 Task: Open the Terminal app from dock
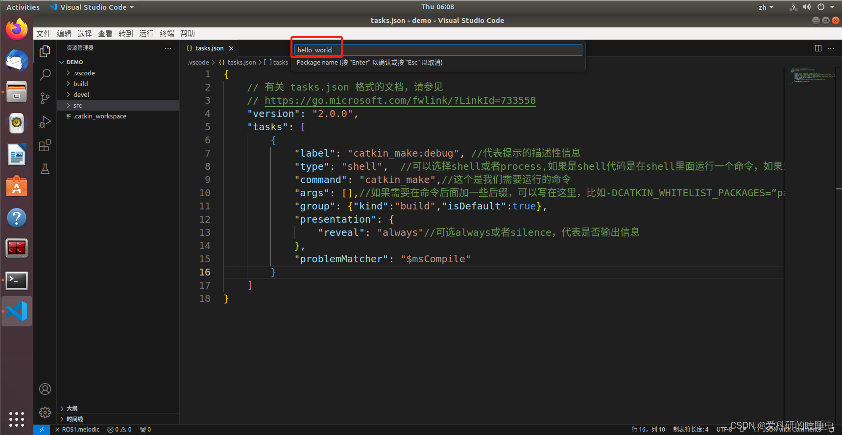tap(17, 280)
